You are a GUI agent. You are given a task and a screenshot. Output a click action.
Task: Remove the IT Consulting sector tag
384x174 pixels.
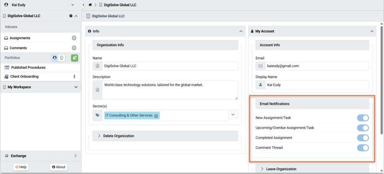(x=156, y=116)
